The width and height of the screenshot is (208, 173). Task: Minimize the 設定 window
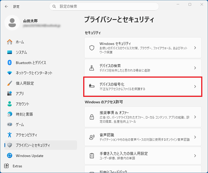[178, 5]
